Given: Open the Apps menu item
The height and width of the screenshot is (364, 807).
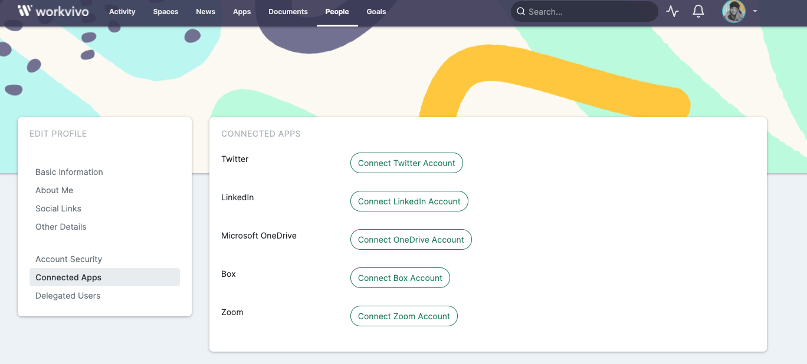Looking at the screenshot, I should click(242, 12).
